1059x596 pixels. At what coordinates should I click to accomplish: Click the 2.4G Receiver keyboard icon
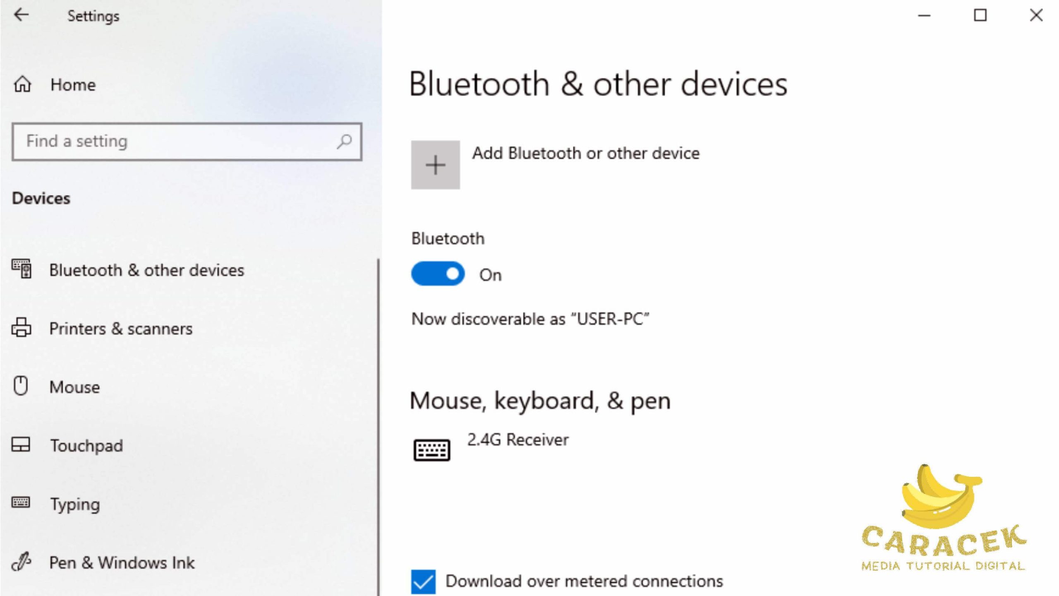coord(432,449)
